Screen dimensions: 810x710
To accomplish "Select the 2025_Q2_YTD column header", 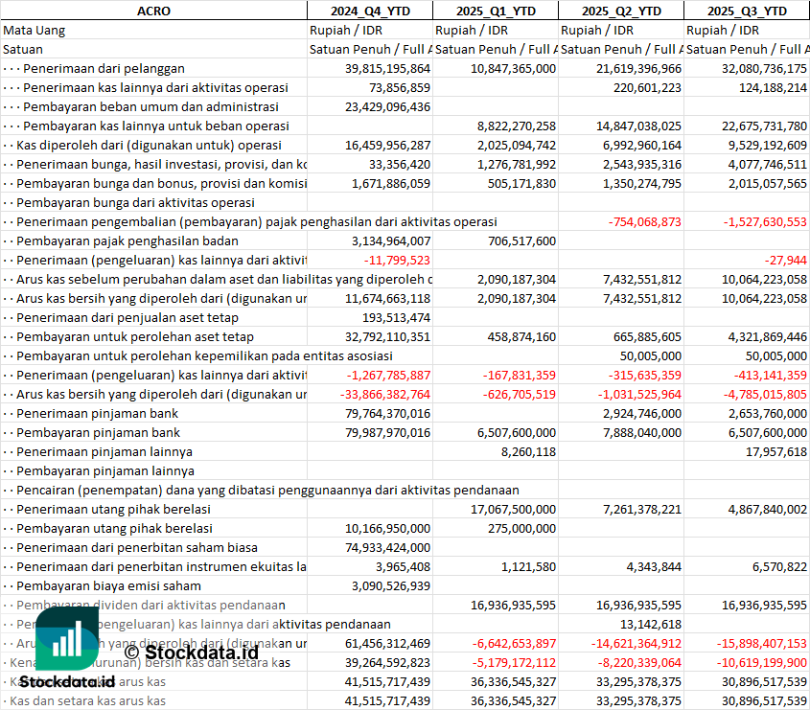I will coord(621,11).
